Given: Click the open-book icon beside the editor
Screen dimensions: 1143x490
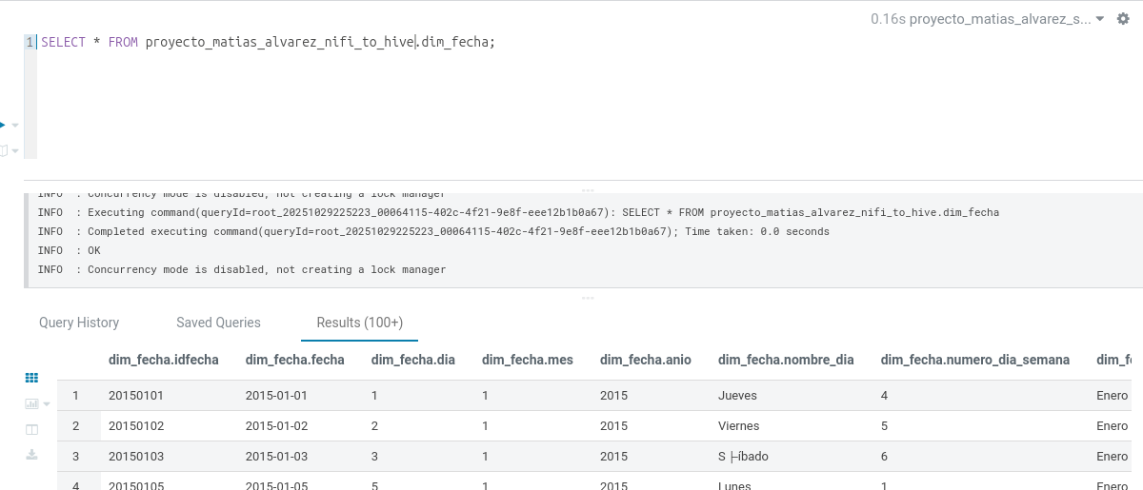Looking at the screenshot, I should (3, 150).
